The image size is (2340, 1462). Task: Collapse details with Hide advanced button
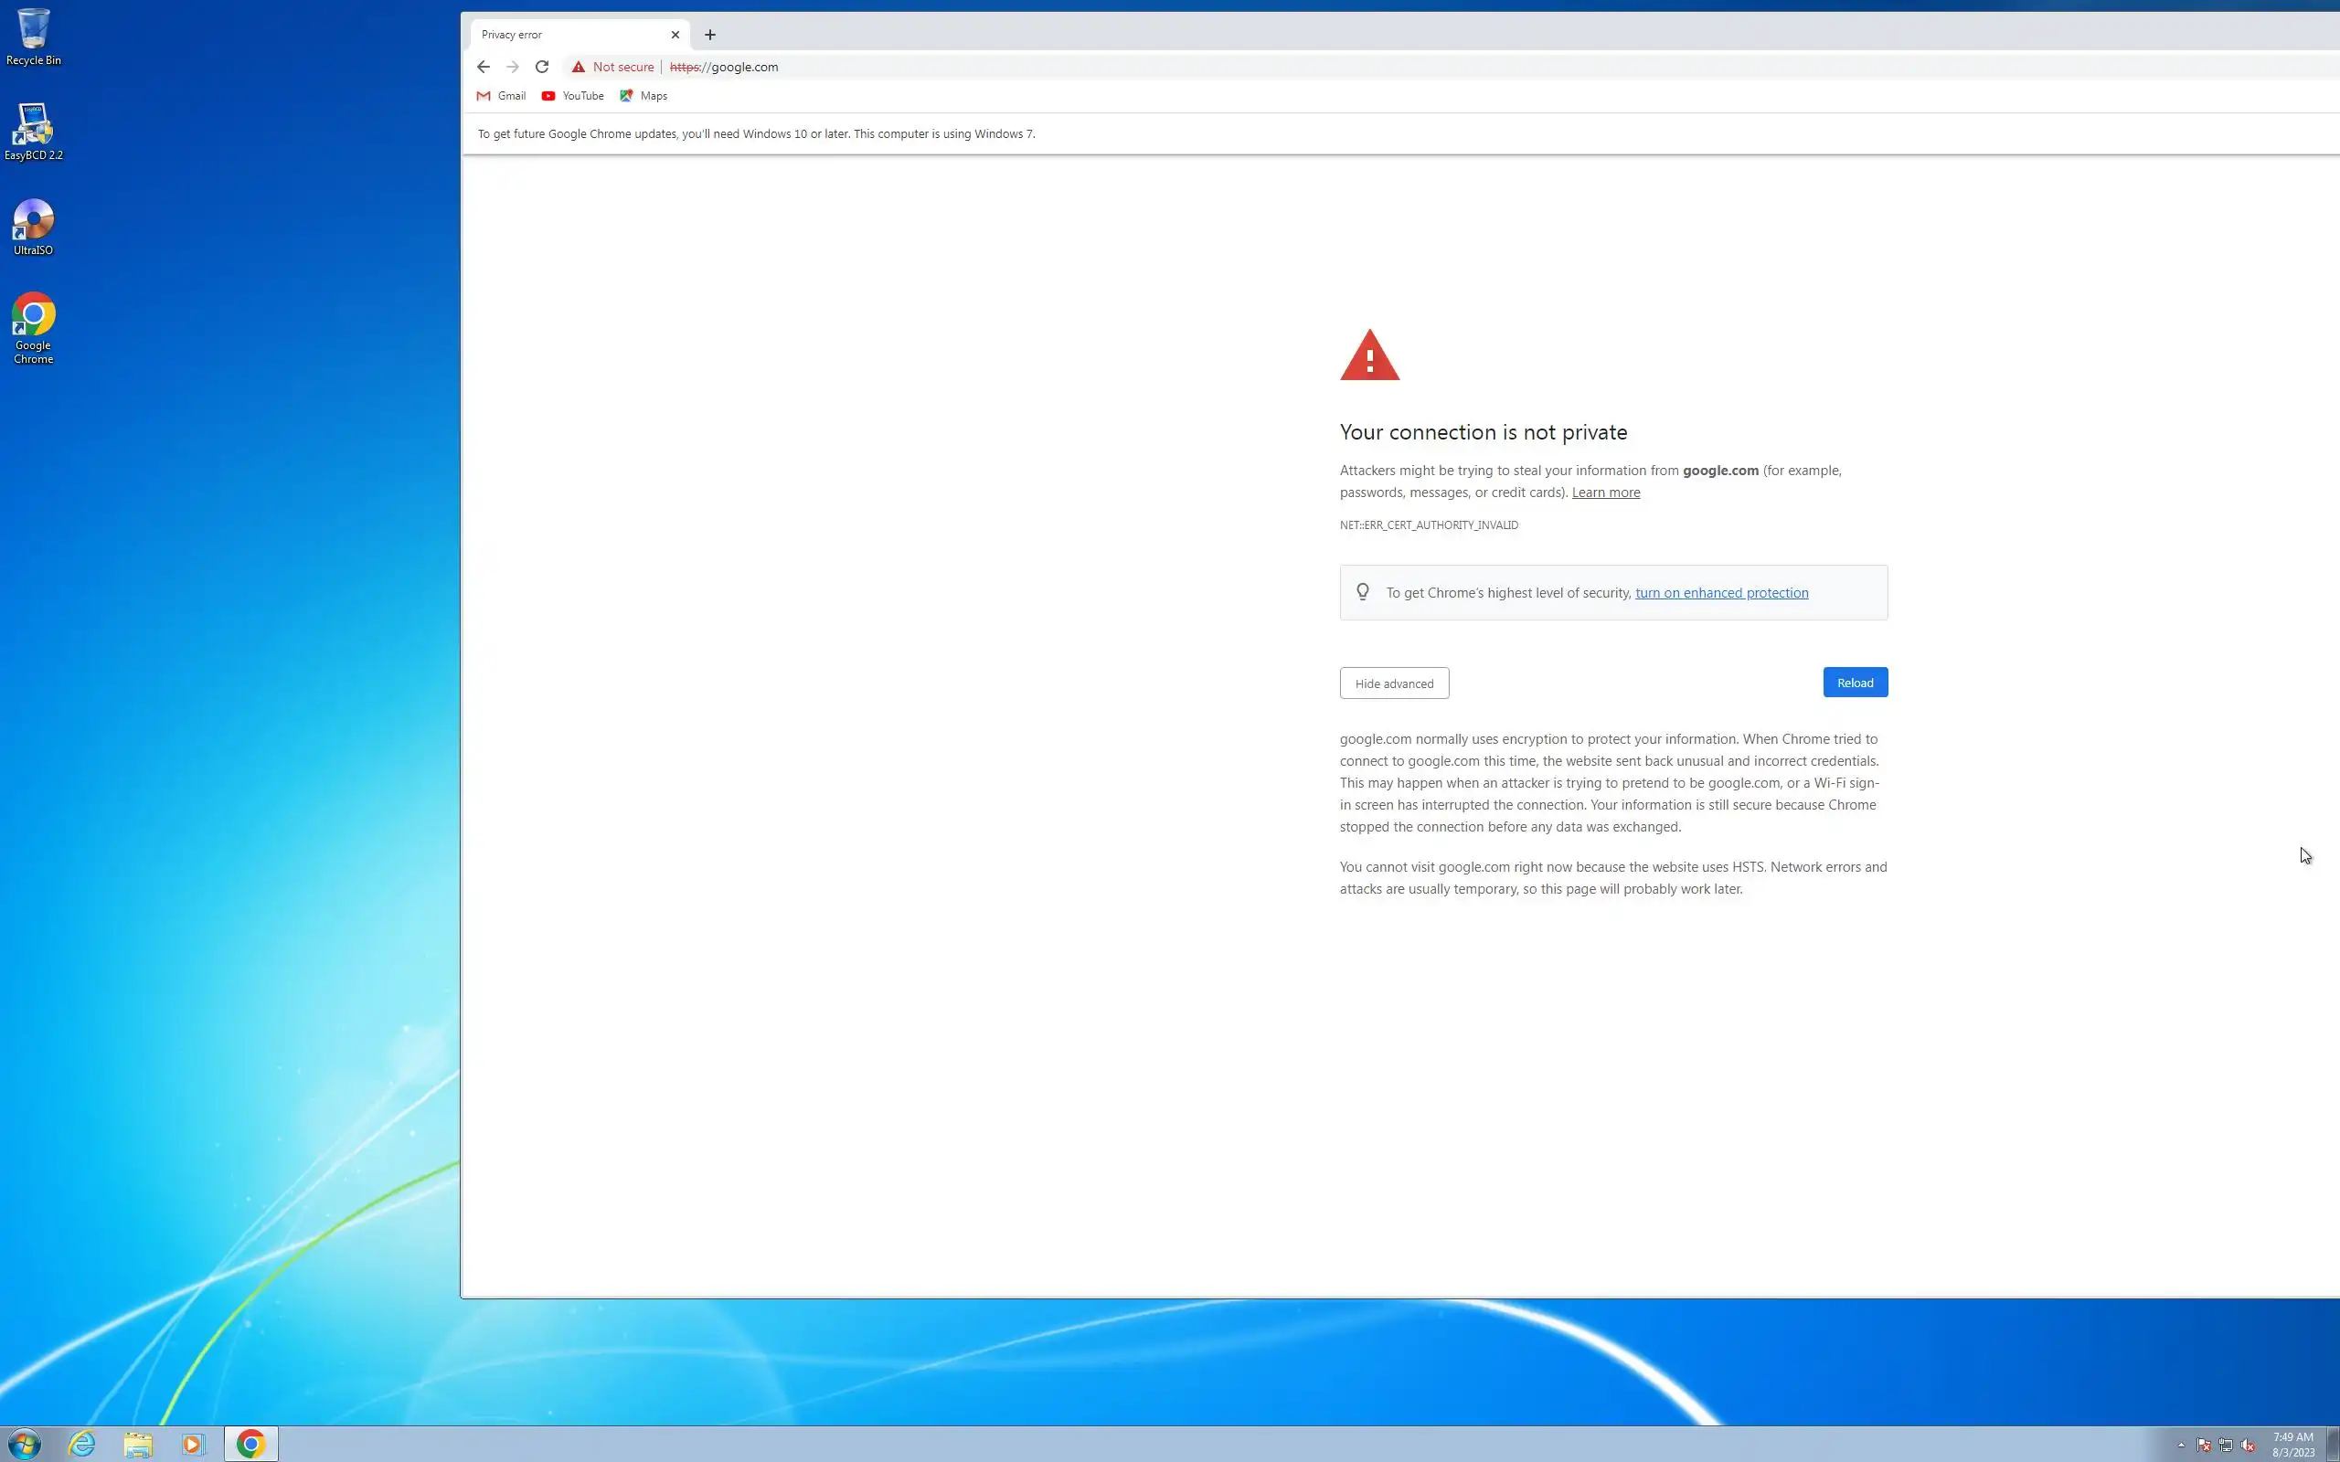[x=1393, y=683]
